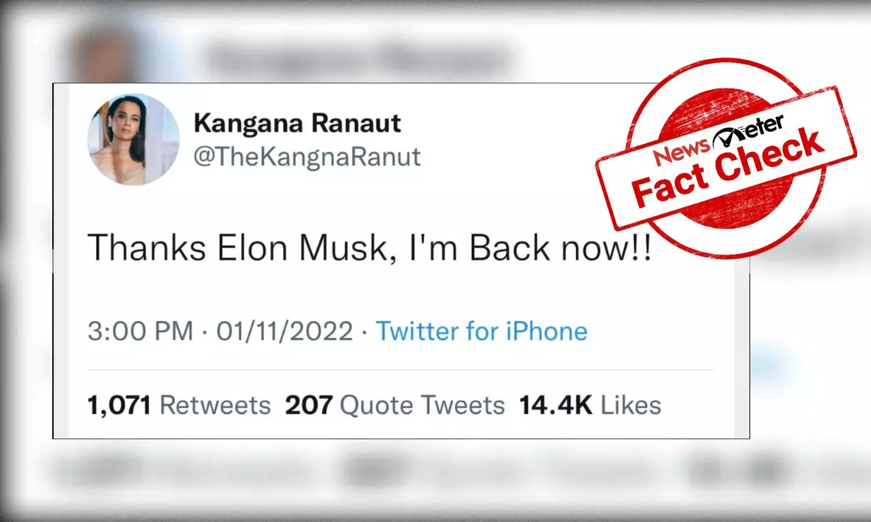Click the 14.4K Likes count
The height and width of the screenshot is (522, 871).
(588, 404)
